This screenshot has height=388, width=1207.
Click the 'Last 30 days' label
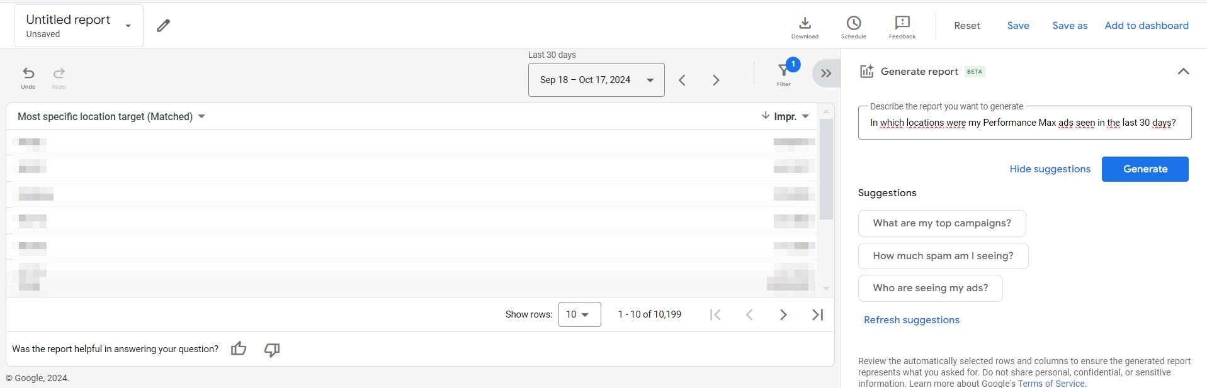click(x=552, y=55)
